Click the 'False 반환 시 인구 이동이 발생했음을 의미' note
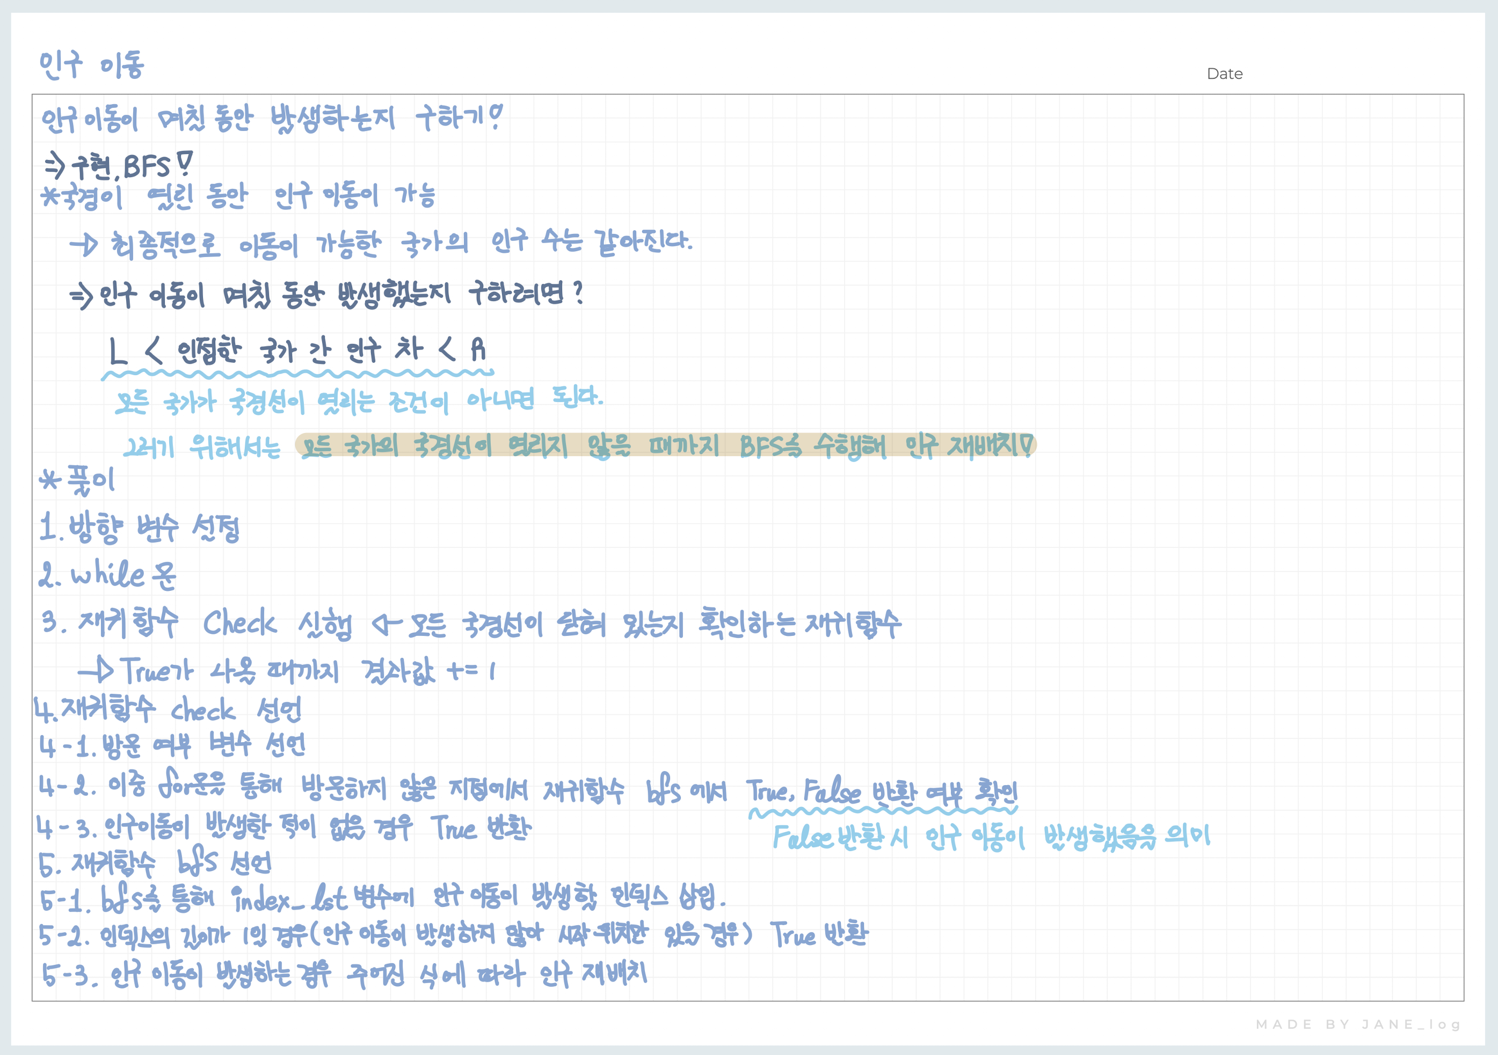 click(x=991, y=837)
